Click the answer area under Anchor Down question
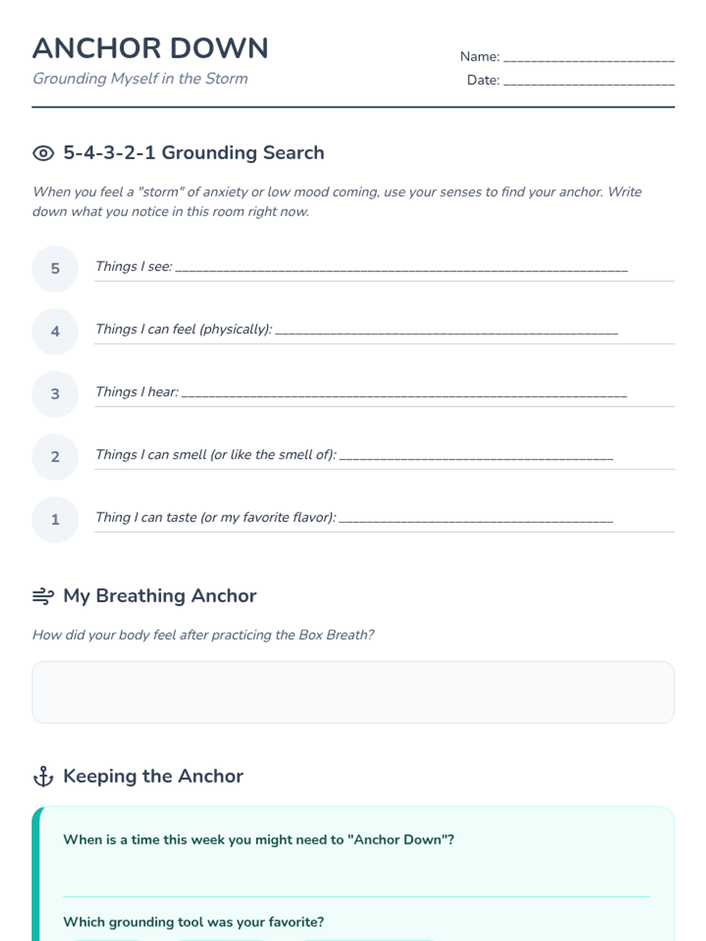The image size is (706, 941). pos(357,874)
